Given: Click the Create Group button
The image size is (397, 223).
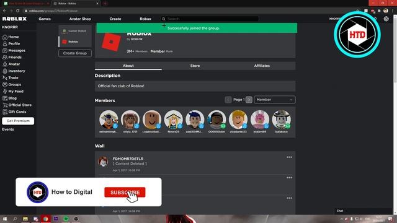Looking at the screenshot, I should point(75,53).
